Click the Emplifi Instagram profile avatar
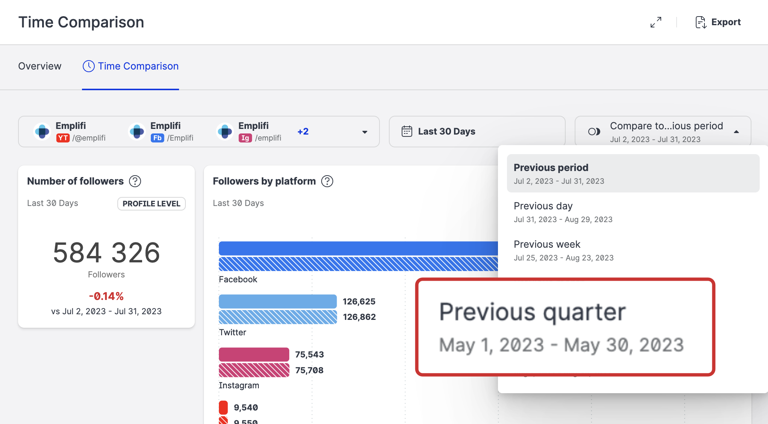 pyautogui.click(x=225, y=132)
